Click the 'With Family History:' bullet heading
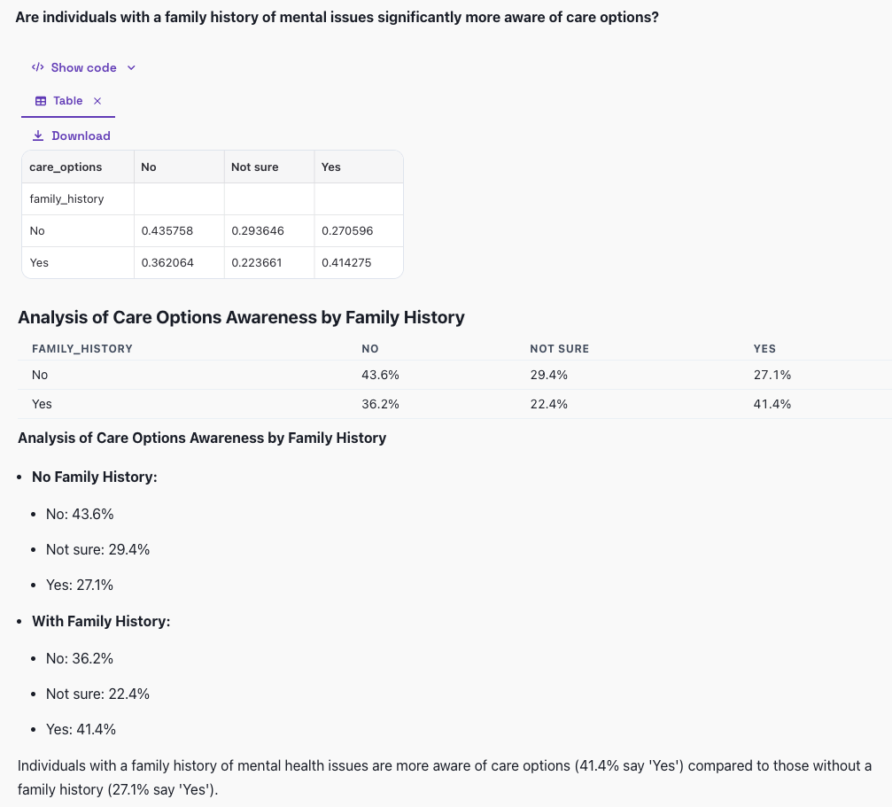Image resolution: width=892 pixels, height=807 pixels. (x=101, y=621)
